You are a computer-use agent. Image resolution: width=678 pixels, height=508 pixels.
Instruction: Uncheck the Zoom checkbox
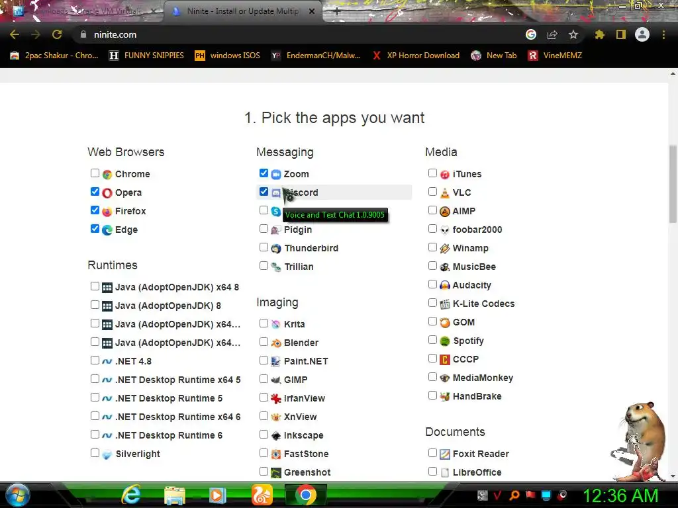click(264, 173)
